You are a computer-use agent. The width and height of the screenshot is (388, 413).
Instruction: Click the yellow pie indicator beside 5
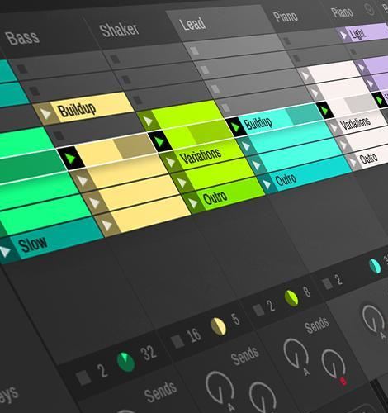(219, 326)
